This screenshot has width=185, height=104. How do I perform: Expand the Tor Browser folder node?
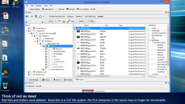coord(44,49)
